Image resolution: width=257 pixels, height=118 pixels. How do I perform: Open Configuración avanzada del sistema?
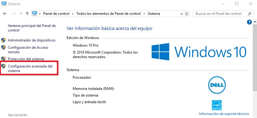[30, 68]
